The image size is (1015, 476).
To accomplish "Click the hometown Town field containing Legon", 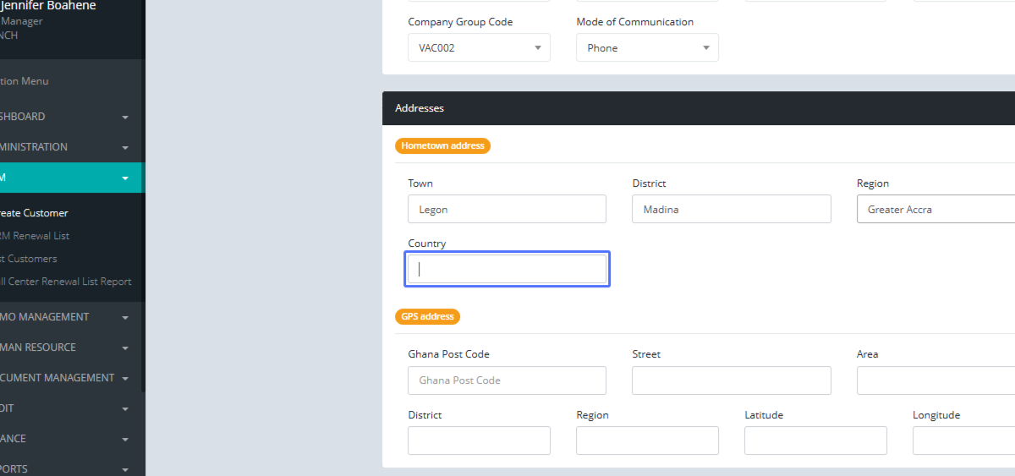I will point(507,210).
